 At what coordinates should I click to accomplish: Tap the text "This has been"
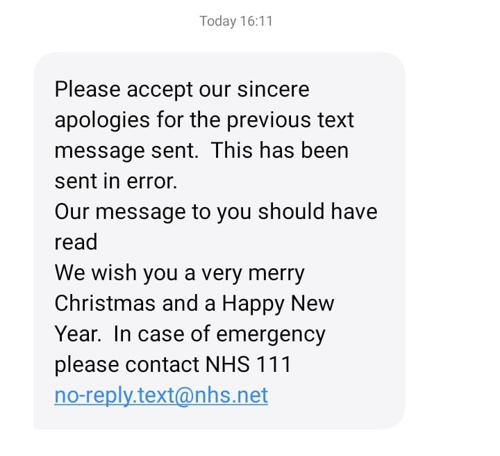[x=280, y=151]
